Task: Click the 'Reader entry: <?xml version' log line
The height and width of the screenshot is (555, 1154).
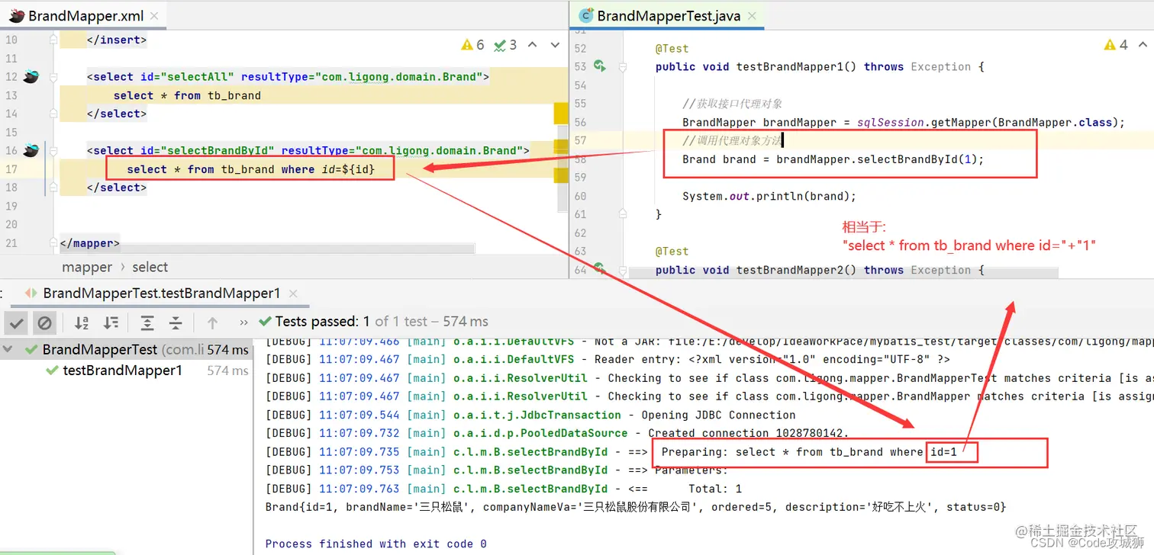Action: (x=607, y=359)
